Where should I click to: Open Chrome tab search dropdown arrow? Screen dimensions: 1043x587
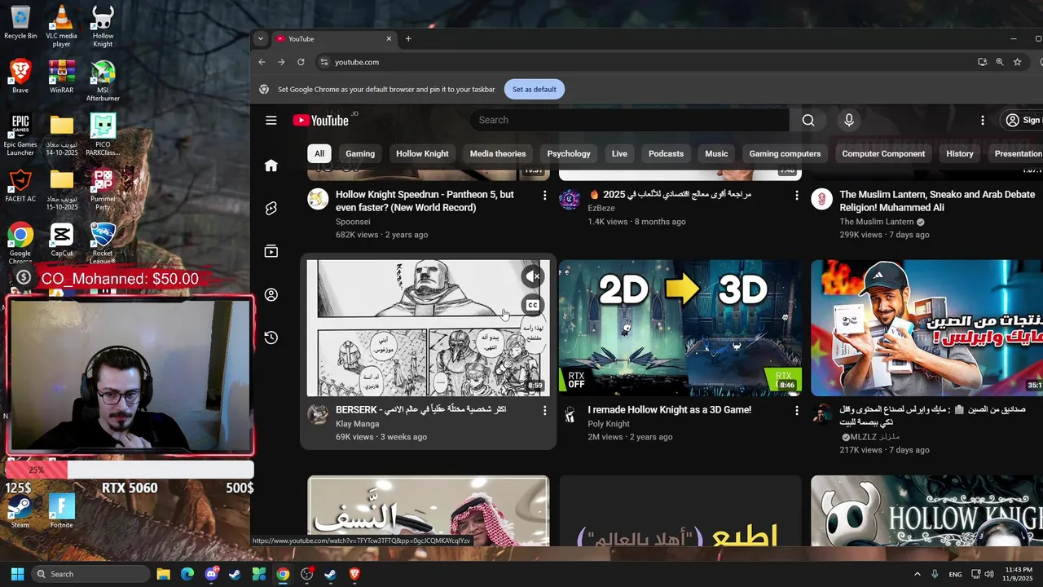260,38
